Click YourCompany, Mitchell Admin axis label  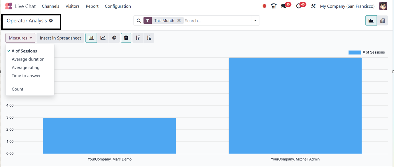pos(295,159)
